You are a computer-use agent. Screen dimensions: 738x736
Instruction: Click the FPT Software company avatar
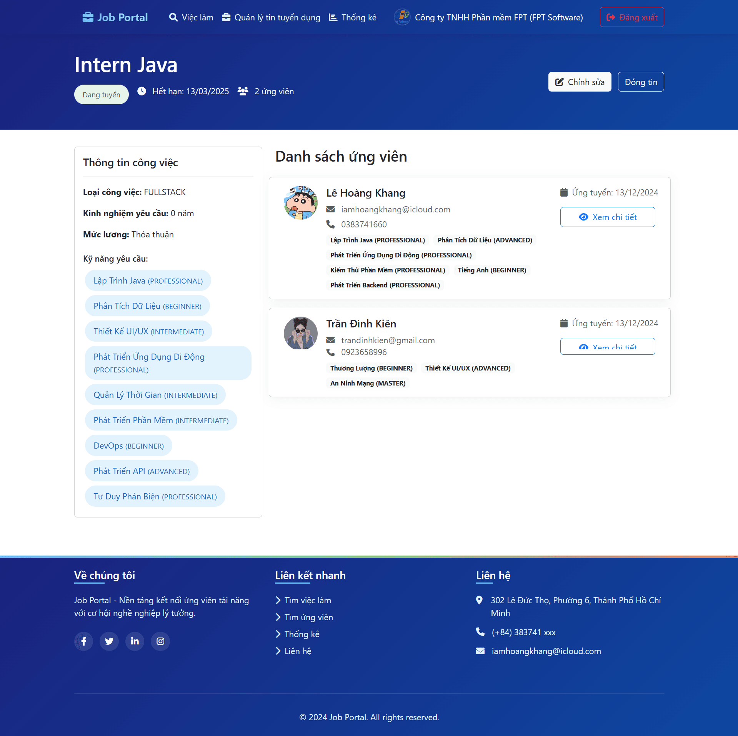tap(402, 17)
